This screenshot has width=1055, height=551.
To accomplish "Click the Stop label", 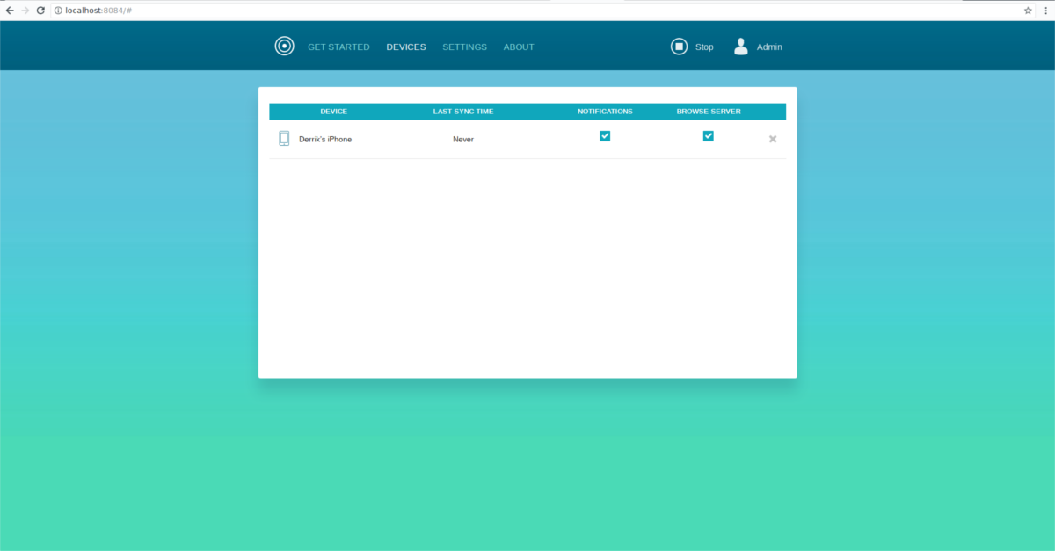I will (704, 47).
